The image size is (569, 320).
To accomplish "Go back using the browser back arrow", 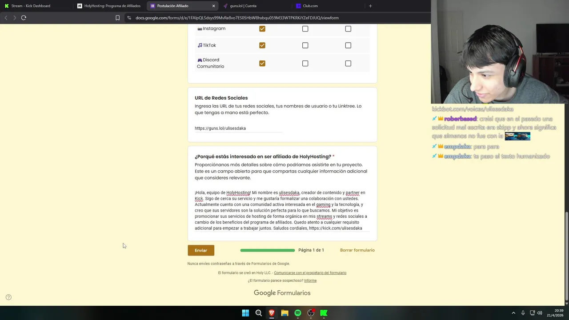I will point(6,18).
